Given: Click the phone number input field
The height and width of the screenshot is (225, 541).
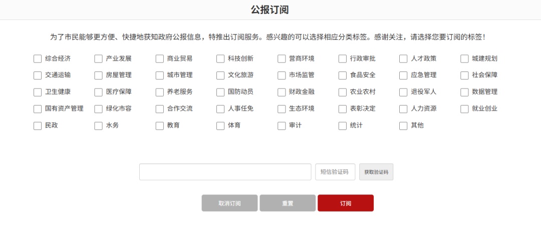Looking at the screenshot, I should tap(225, 172).
